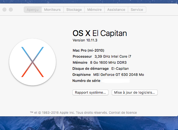The height and width of the screenshot is (130, 178).
Task: Switch to the Aperçu tab
Action: click(x=33, y=10)
